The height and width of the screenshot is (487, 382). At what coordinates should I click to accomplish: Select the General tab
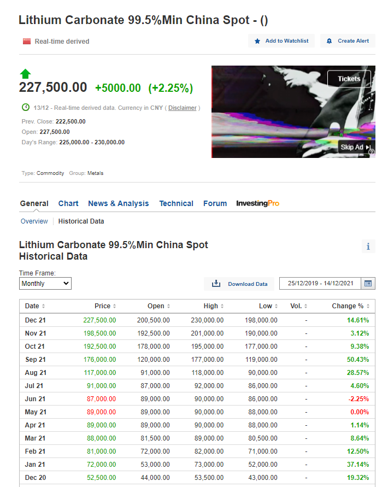[34, 203]
